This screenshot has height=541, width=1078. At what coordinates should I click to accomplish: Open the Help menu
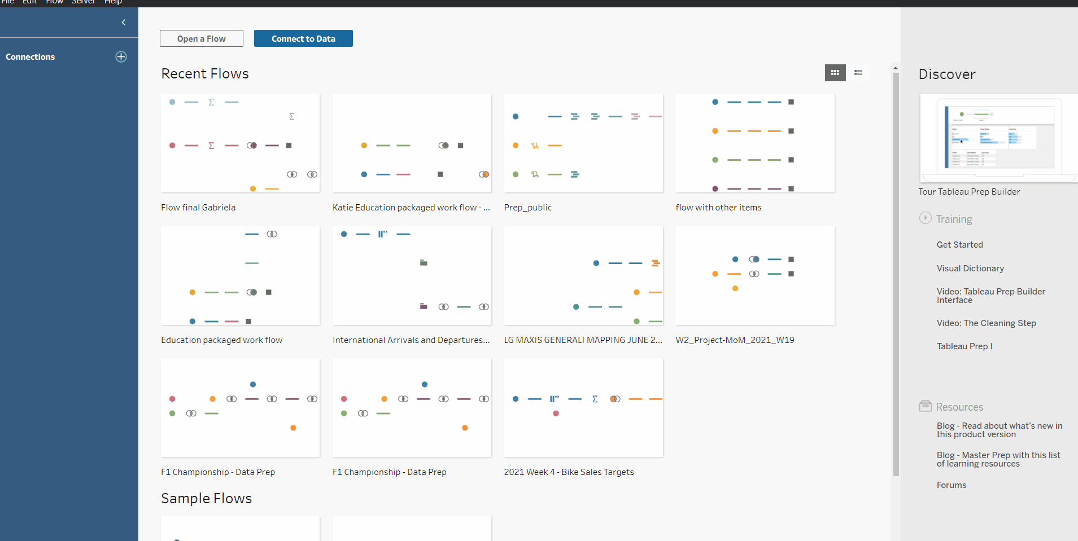tap(113, 2)
